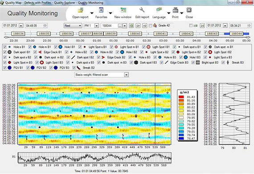The width and height of the screenshot is (254, 174).
Task: Click the red 81.43 legend swatch
Action: click(181, 97)
